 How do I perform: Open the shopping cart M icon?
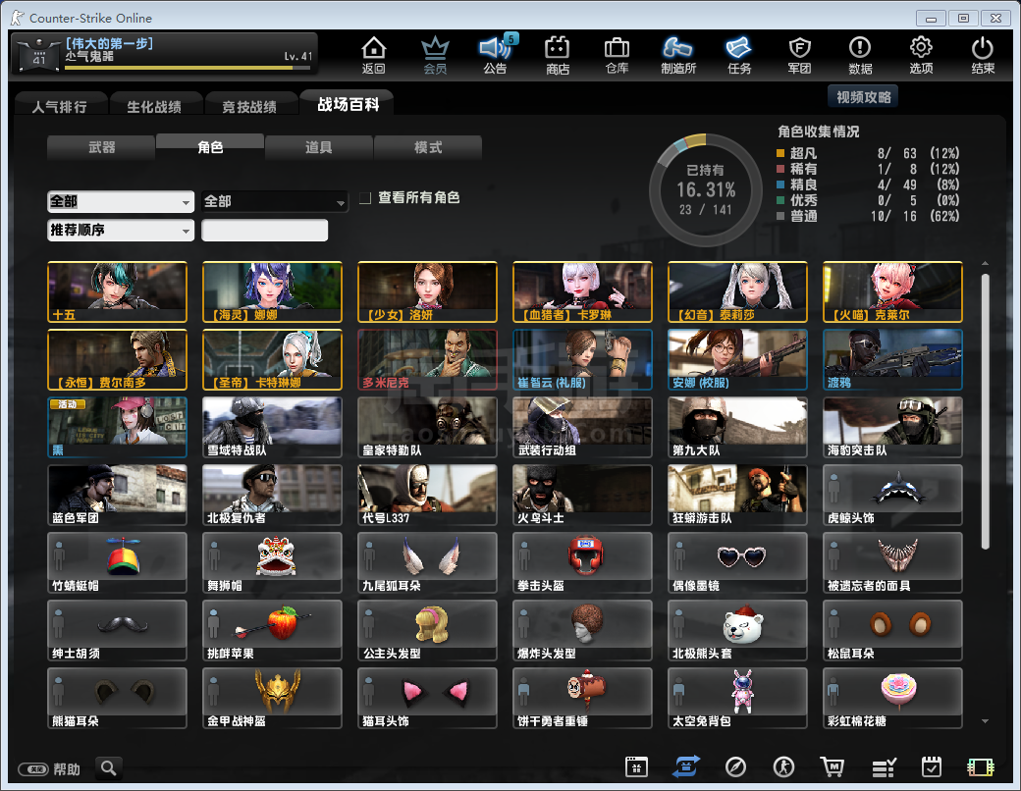833,766
